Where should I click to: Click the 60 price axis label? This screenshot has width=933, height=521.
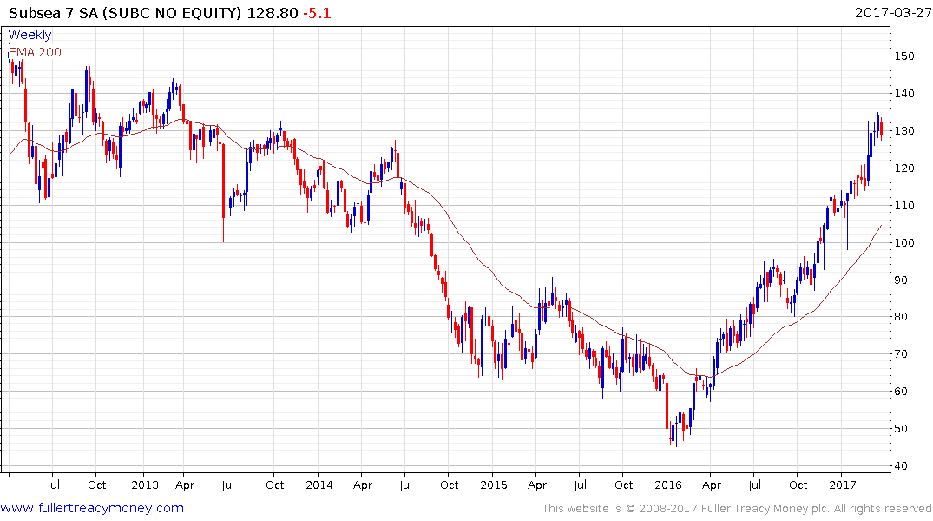pyautogui.click(x=902, y=392)
